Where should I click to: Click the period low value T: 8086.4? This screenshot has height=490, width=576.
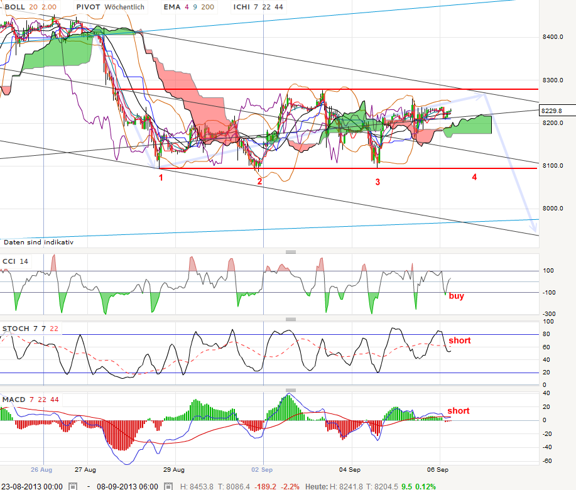(233, 486)
